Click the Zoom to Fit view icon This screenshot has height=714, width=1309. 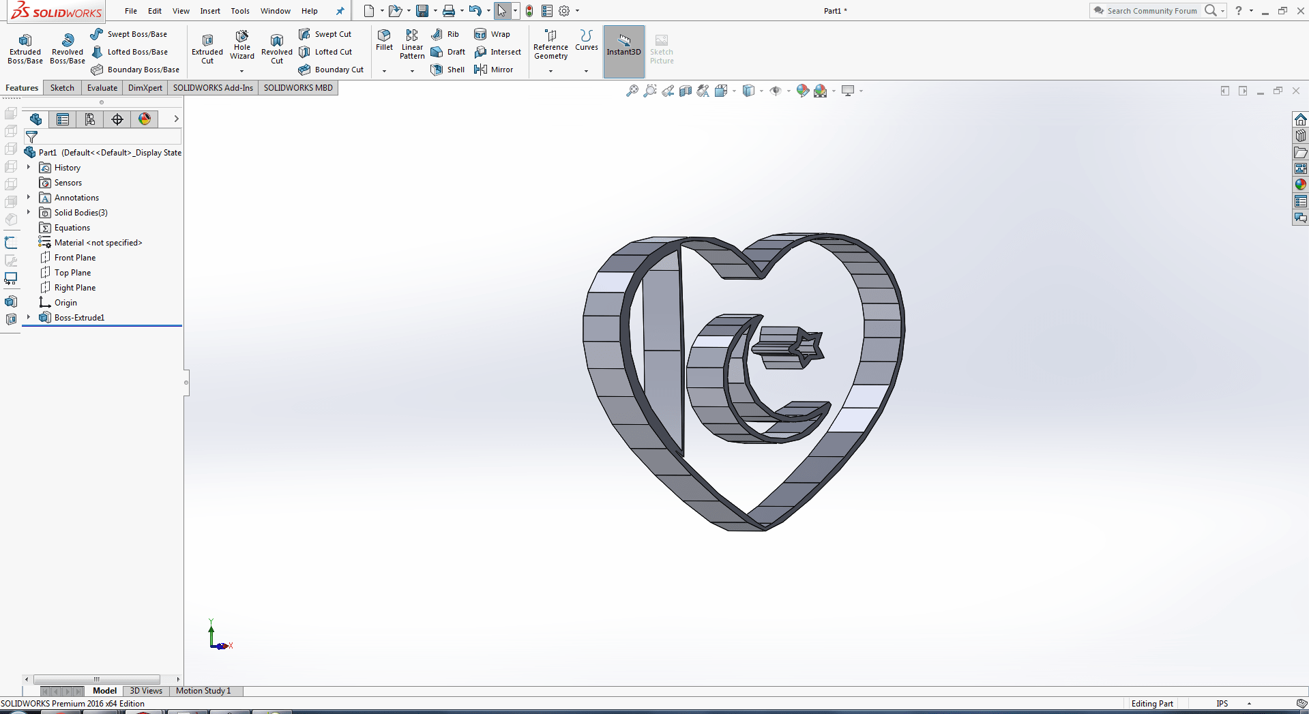[632, 91]
